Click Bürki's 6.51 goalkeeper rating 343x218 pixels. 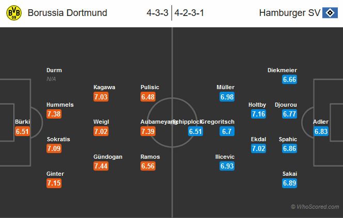click(23, 132)
